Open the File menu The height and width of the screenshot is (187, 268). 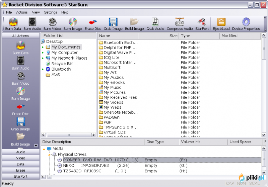coord(9,12)
